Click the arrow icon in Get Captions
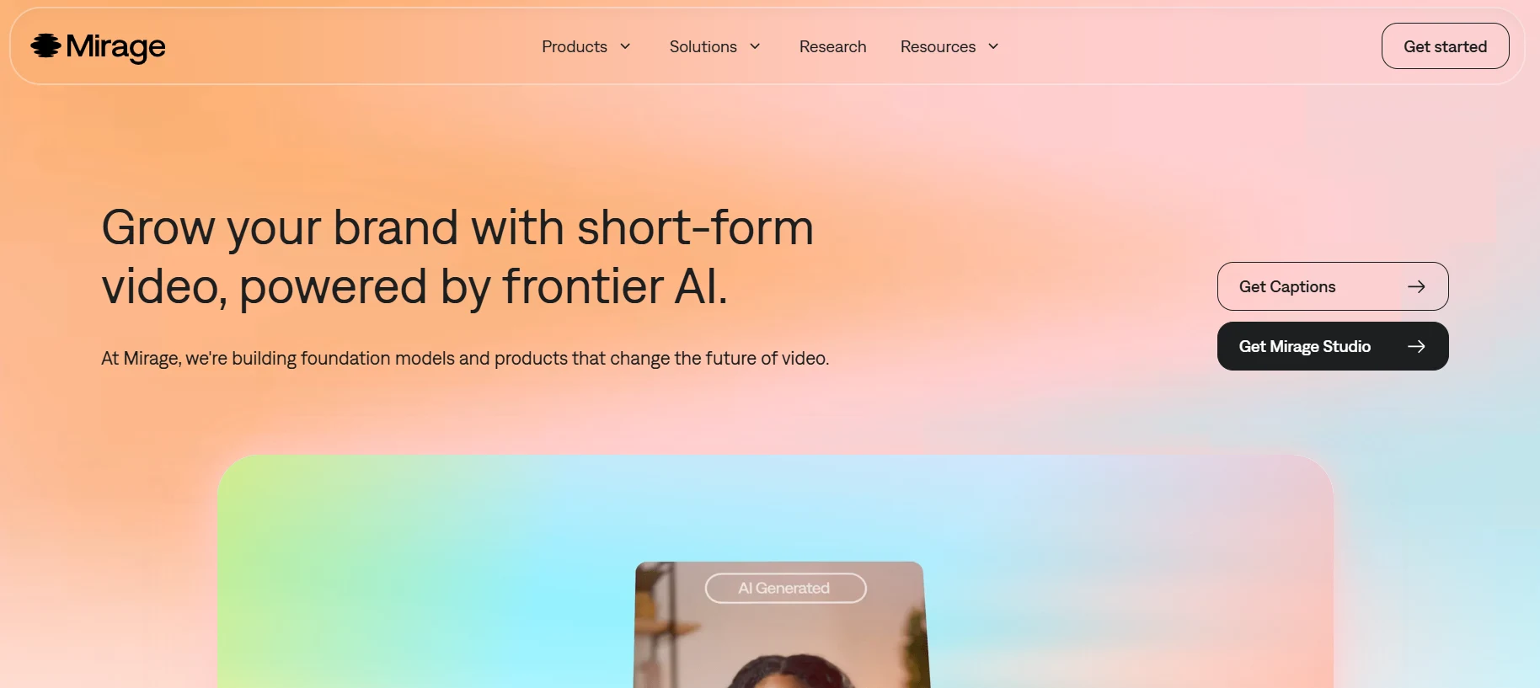The image size is (1540, 688). 1416,286
